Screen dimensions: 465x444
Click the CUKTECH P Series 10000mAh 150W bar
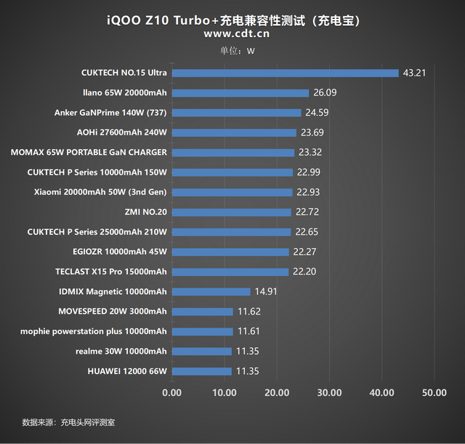[x=232, y=173]
